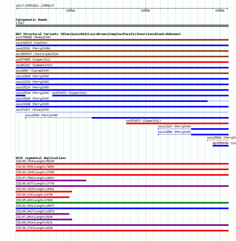Click red bar of the 99.7404% duplication
Viewport: 236px width, 241px height.
122,164
